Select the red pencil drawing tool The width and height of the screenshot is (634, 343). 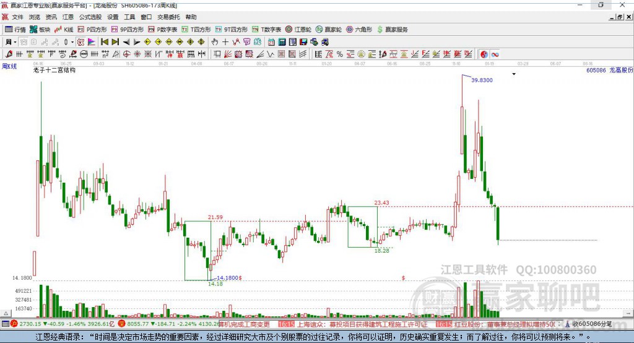tap(9, 54)
